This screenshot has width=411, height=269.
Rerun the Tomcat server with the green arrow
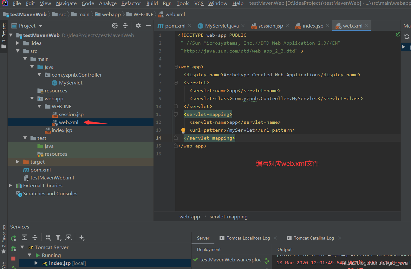[x=13, y=238]
